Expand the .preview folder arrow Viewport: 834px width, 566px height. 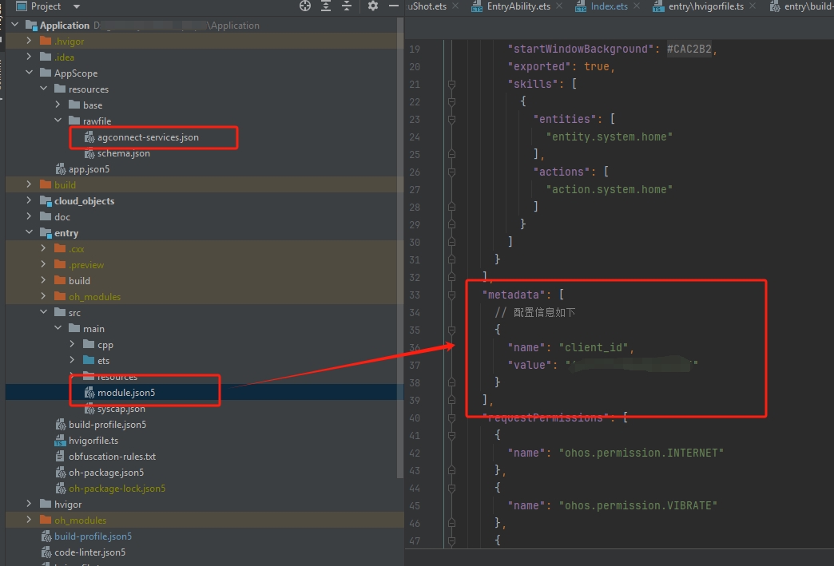pyautogui.click(x=44, y=264)
